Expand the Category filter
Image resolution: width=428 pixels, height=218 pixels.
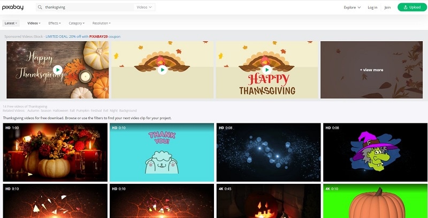[77, 23]
